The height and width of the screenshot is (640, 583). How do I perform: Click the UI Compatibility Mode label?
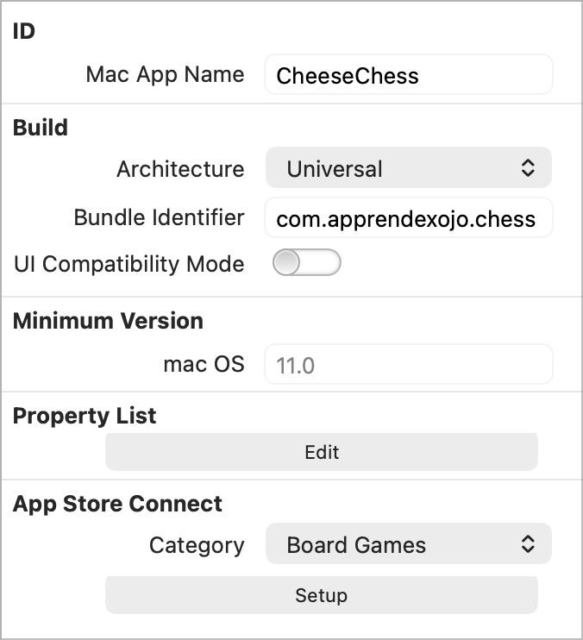pyautogui.click(x=129, y=264)
